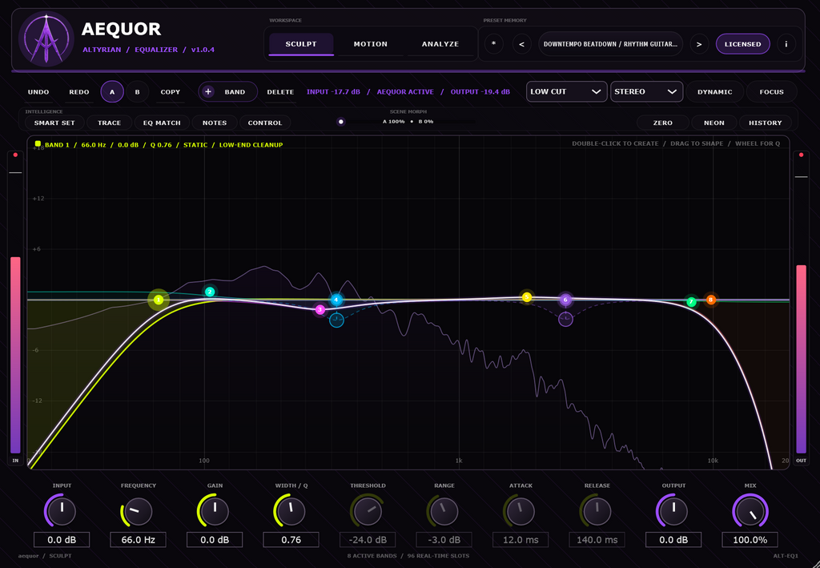Click the yellow band 1 color square

pos(38,144)
